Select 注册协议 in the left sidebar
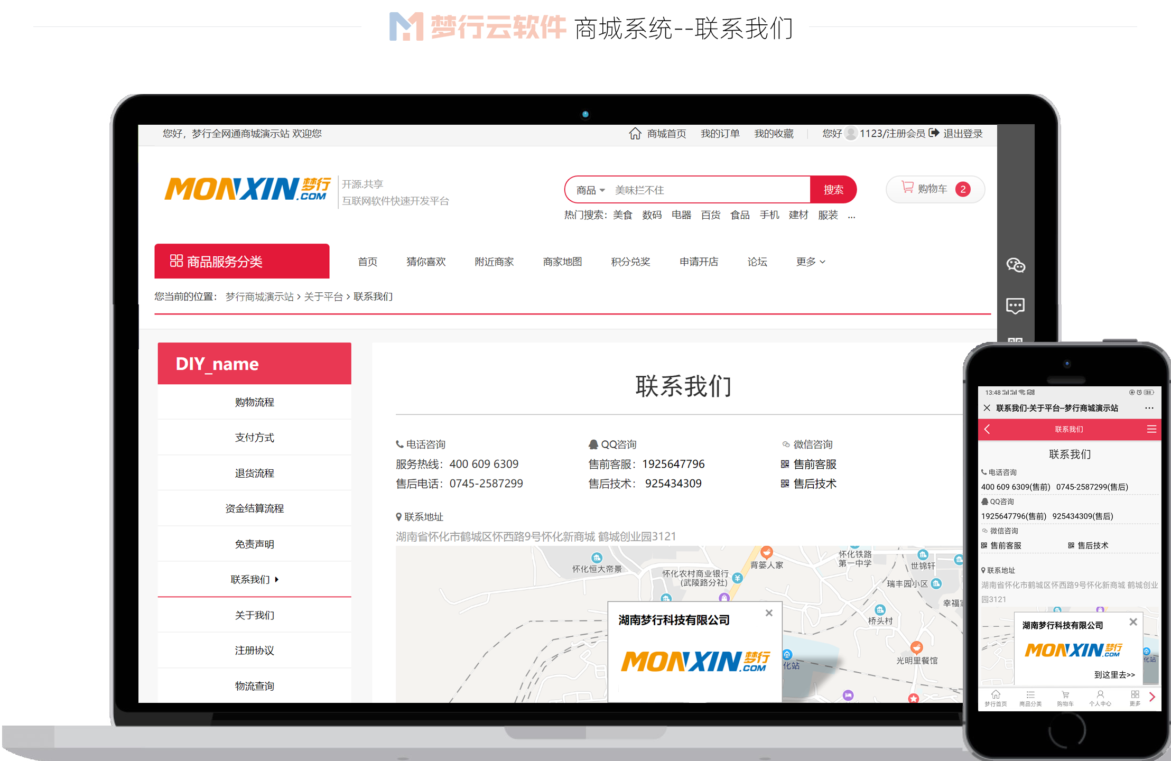The width and height of the screenshot is (1171, 761). 254,651
